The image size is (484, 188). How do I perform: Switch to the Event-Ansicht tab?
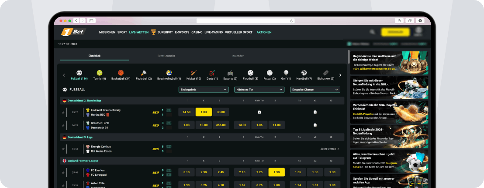[x=166, y=56]
